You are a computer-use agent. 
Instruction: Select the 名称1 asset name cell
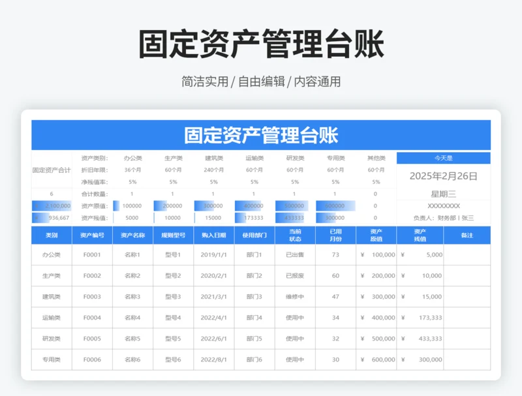[132, 255]
